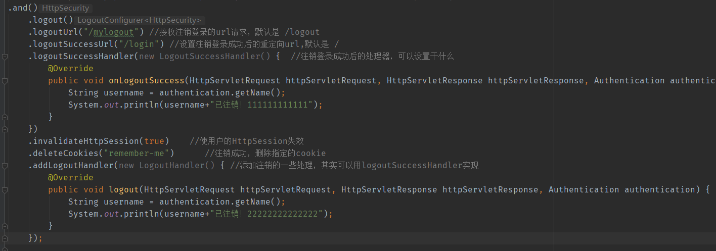Image resolution: width=716 pixels, height=251 pixels.
Task: Click fold end marker after onLogoutSuccess body
Action: 5,117
